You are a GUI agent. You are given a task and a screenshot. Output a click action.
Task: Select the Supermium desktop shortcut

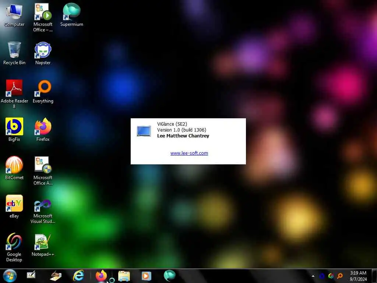(71, 15)
